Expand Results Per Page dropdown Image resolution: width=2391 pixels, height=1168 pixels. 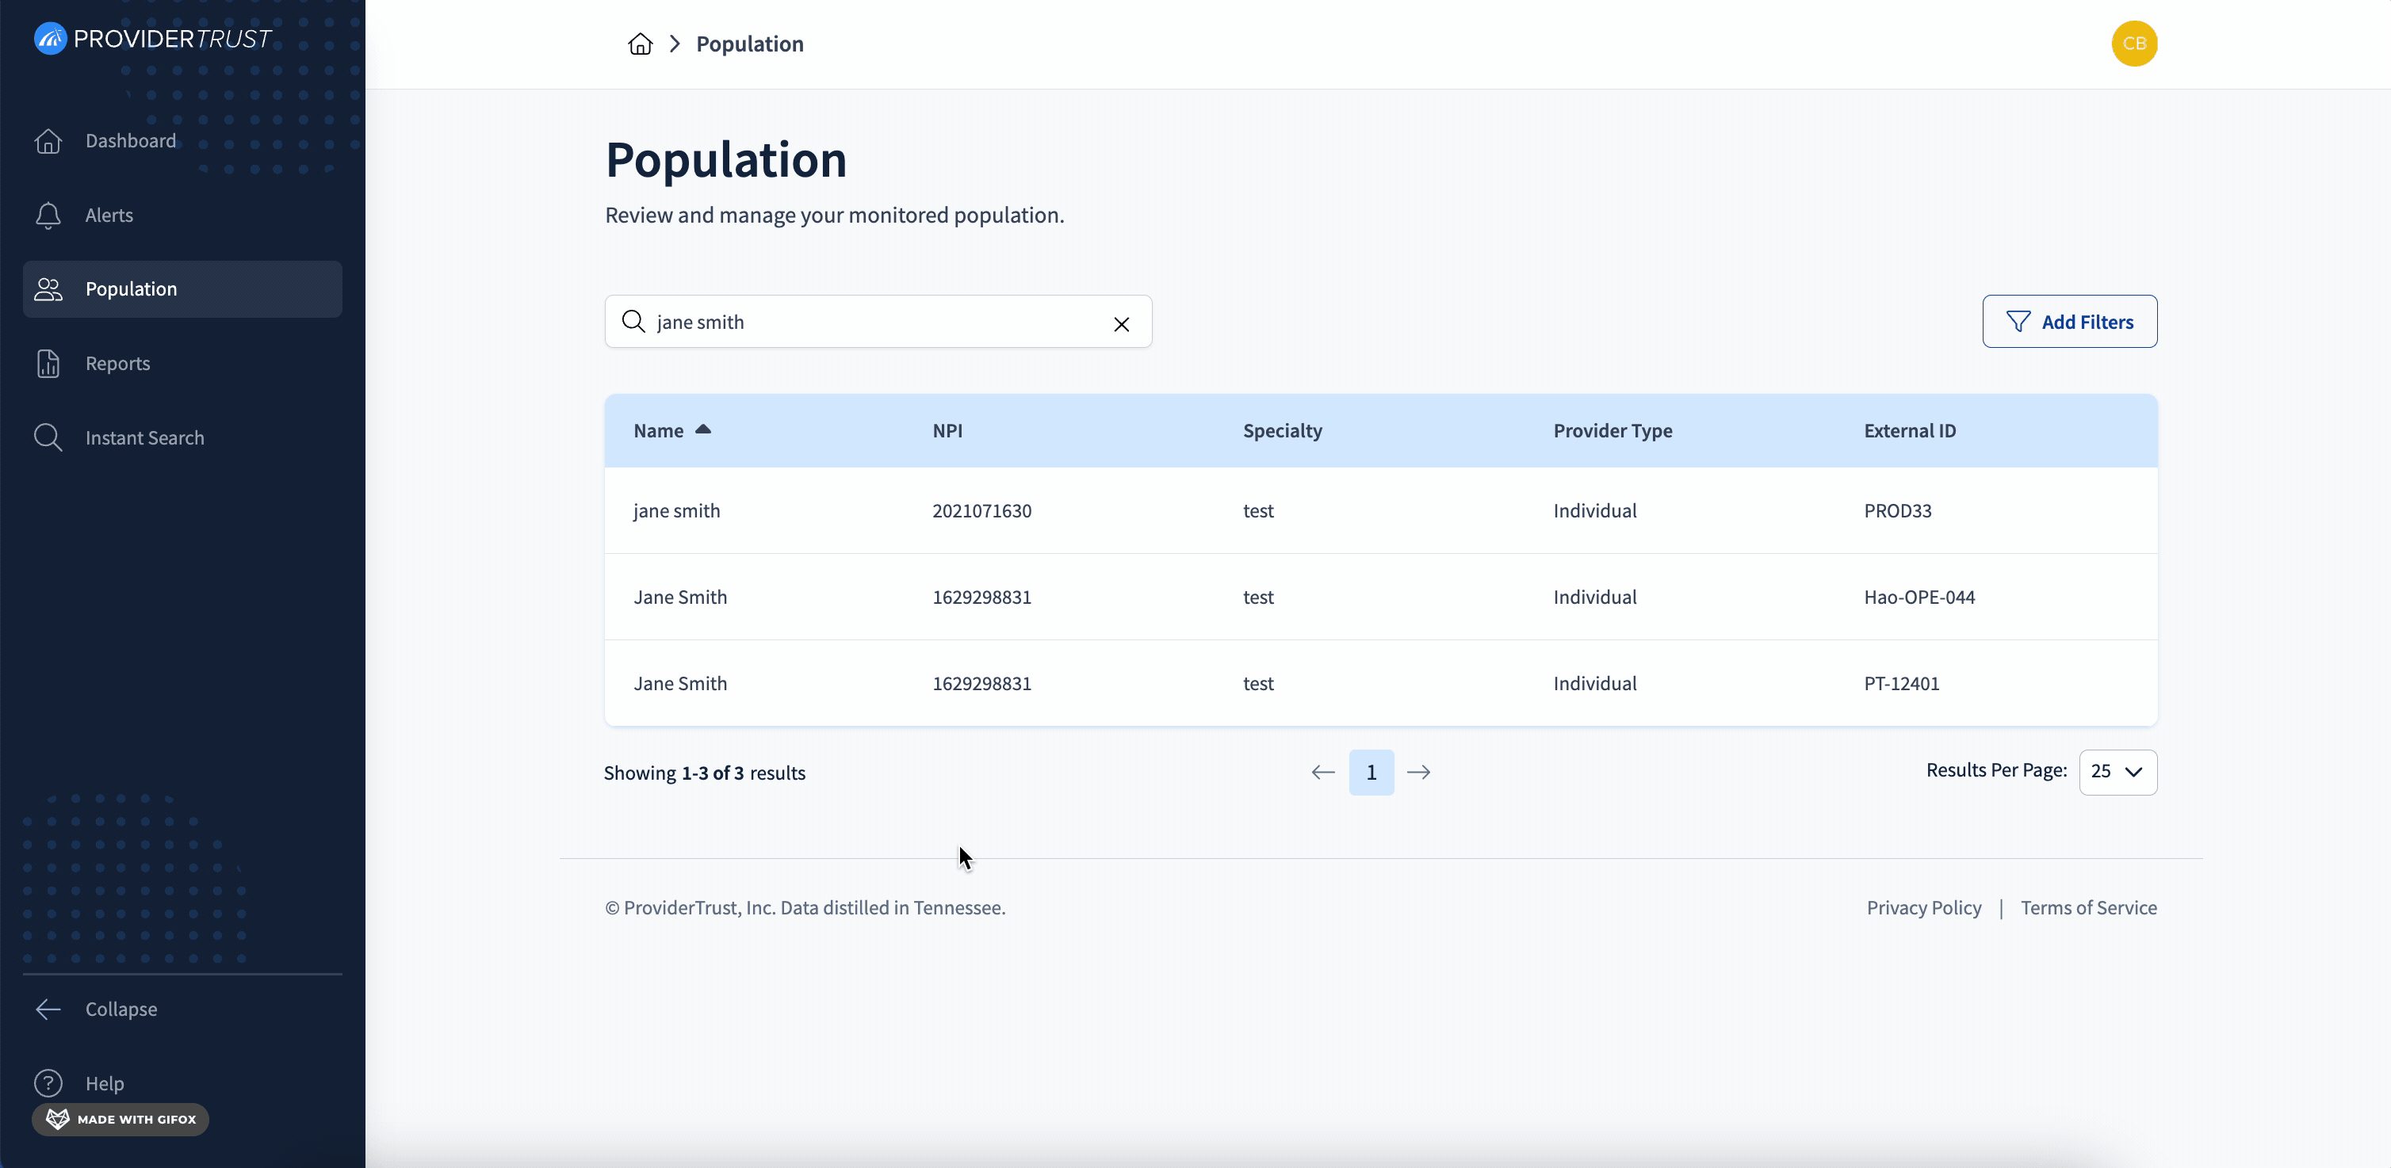[2117, 772]
